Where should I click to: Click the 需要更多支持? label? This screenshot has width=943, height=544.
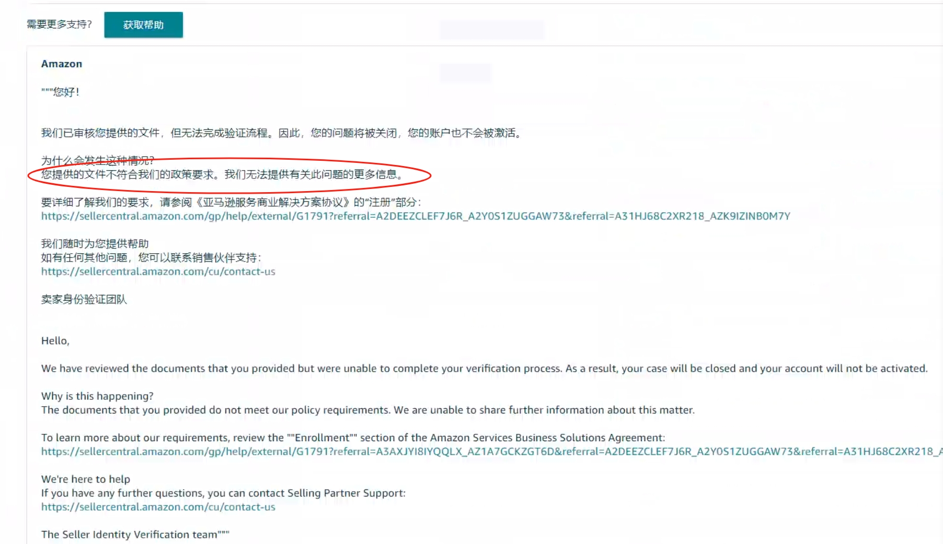(59, 25)
